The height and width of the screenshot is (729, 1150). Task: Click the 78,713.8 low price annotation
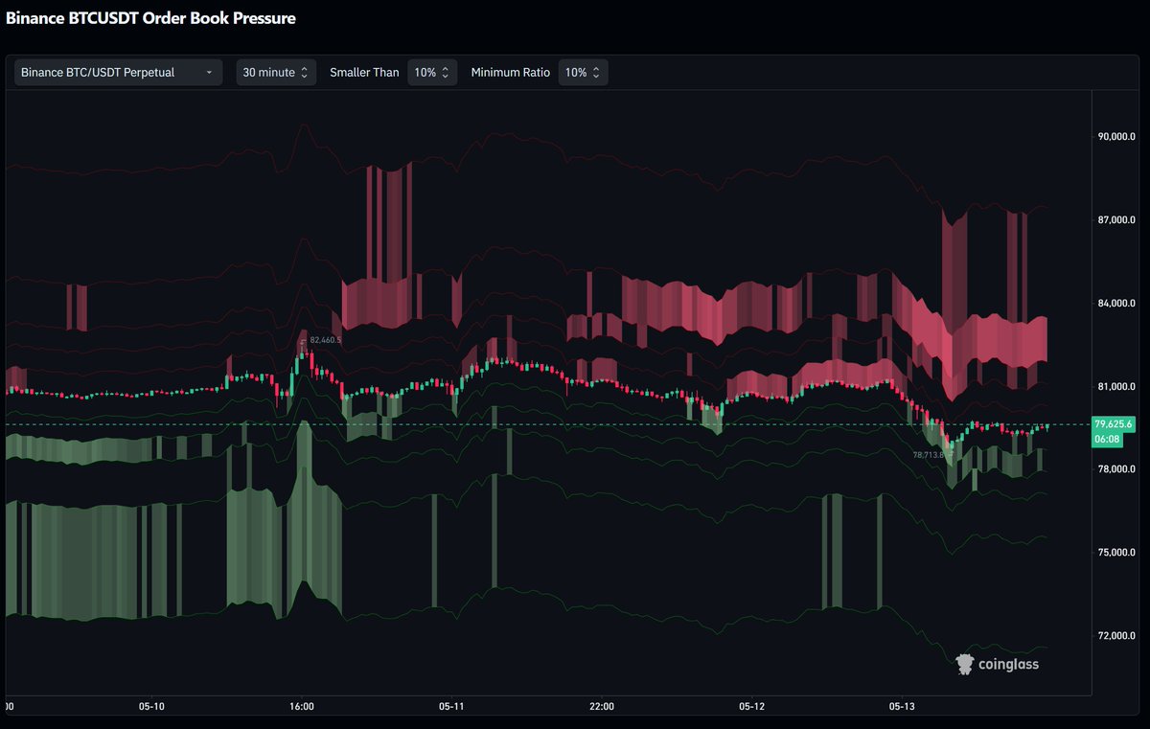[x=928, y=455]
